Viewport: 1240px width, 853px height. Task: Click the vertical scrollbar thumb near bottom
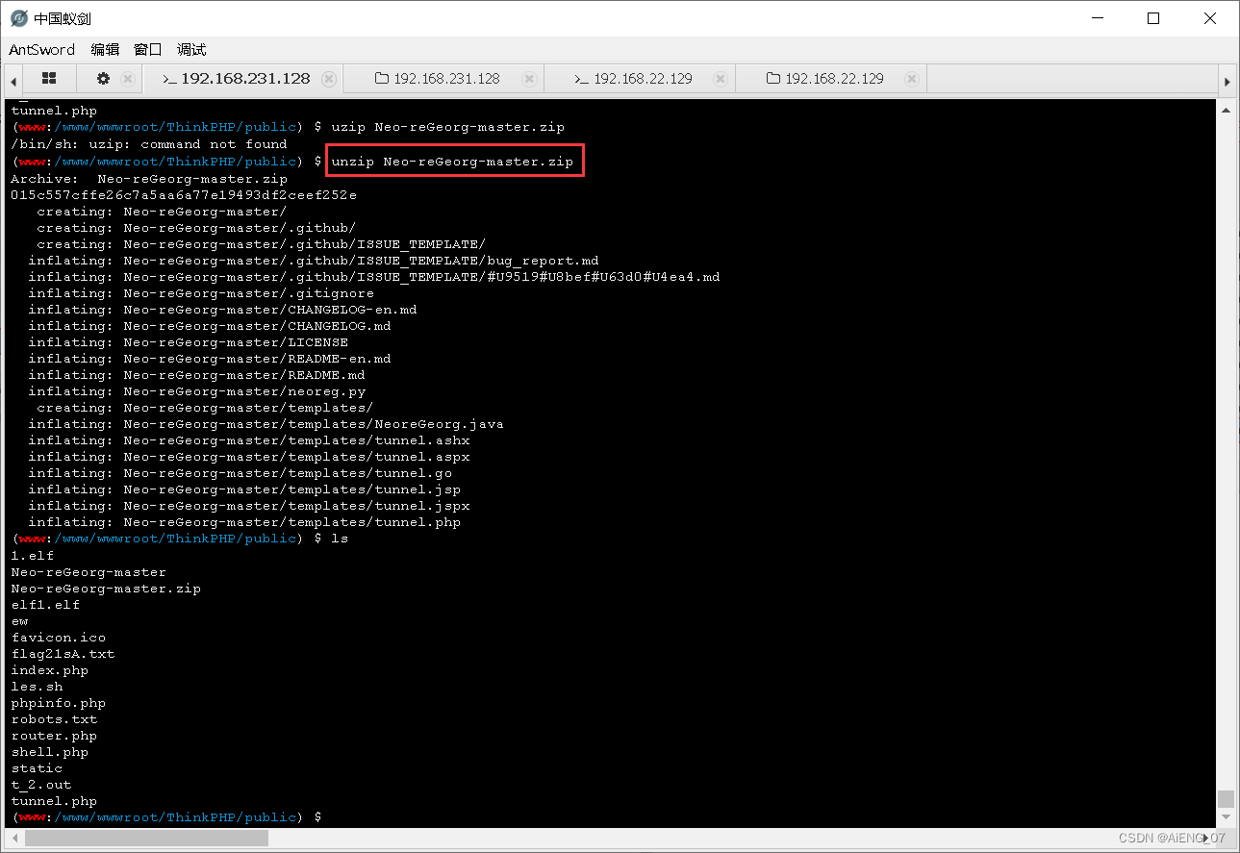coord(1226,799)
